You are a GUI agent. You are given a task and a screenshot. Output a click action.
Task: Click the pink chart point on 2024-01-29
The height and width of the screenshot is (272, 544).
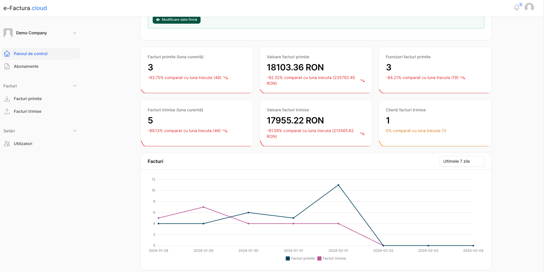click(x=203, y=207)
